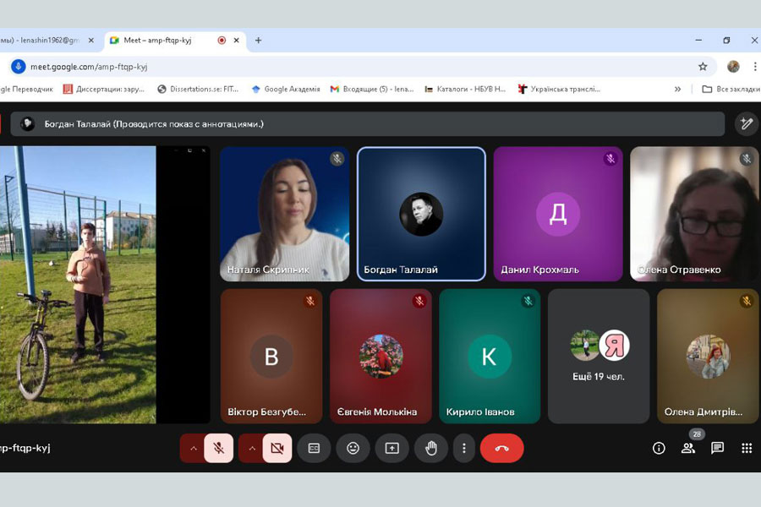Select the Богдан Талалай participant tile
The image size is (761, 507).
pyautogui.click(x=421, y=214)
